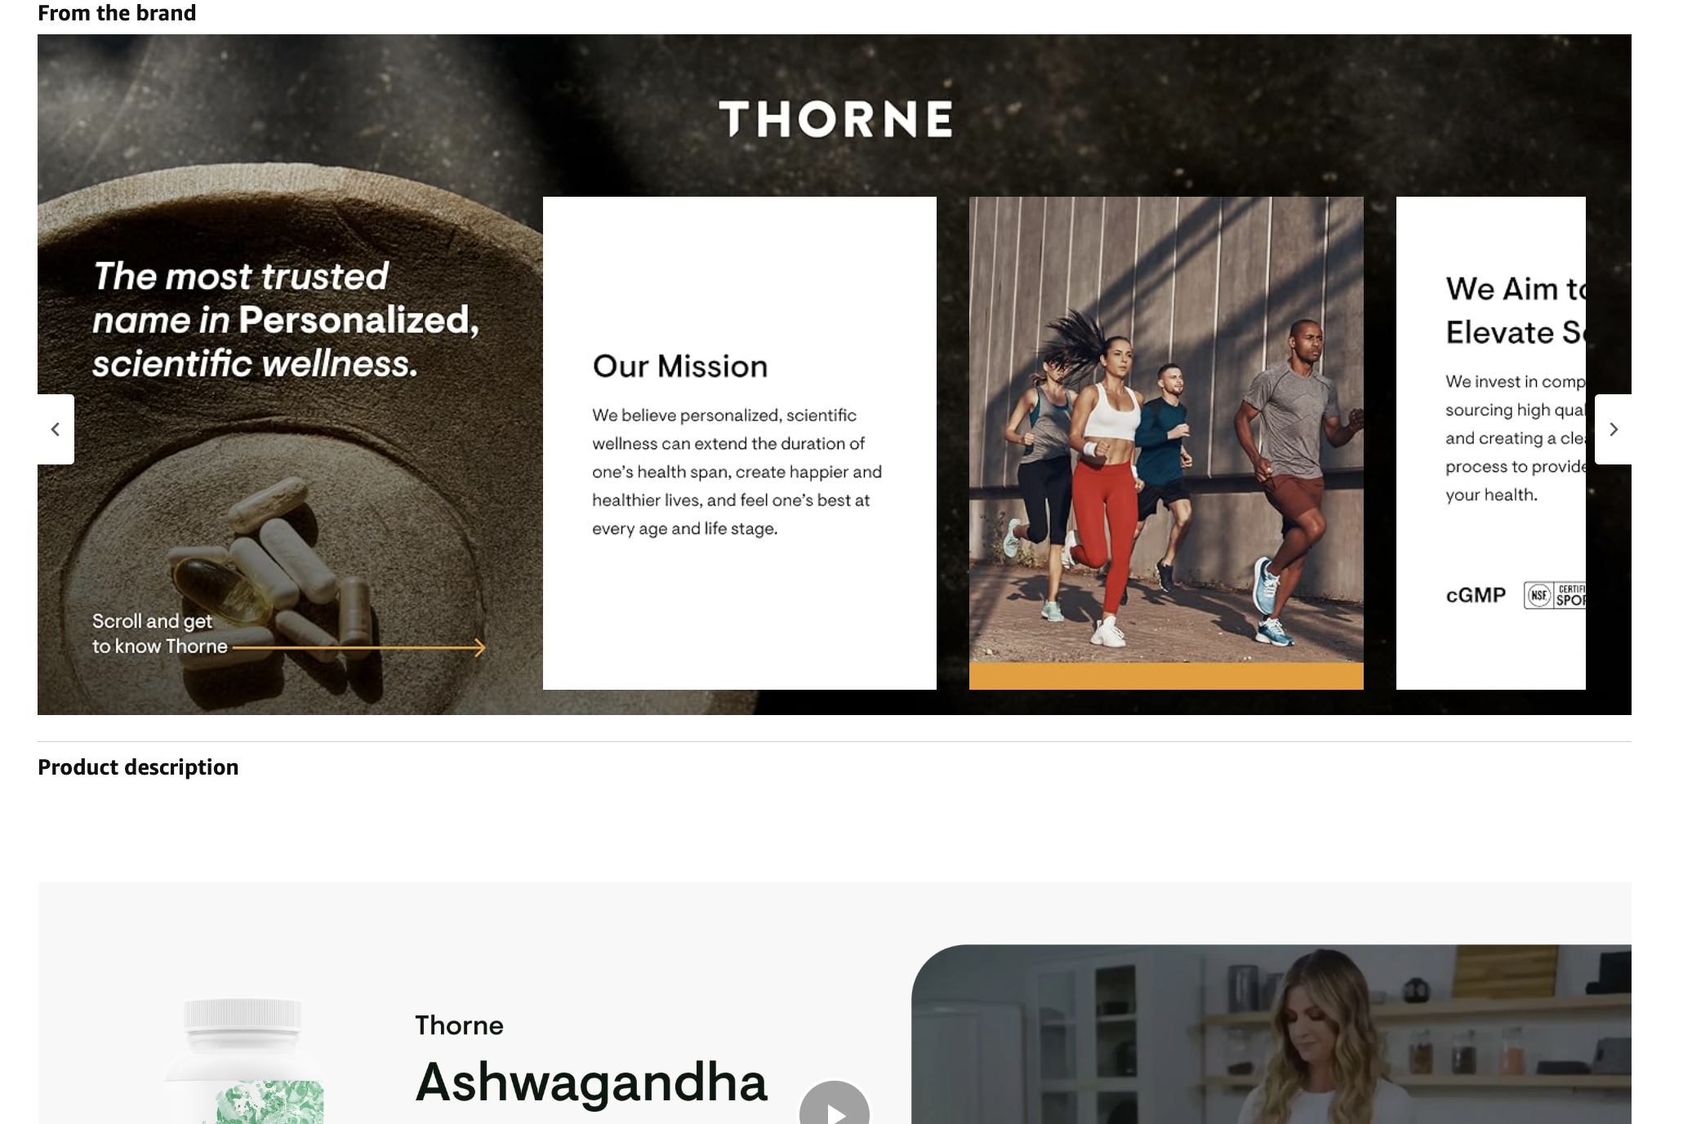
Task: Click the cGMP certification mark
Action: point(1476,595)
